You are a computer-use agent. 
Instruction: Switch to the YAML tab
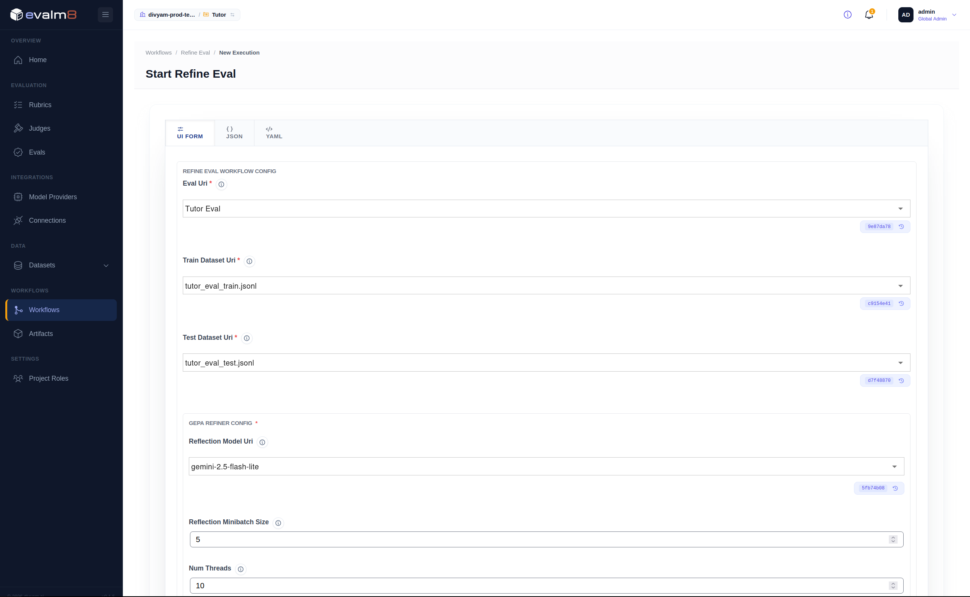[274, 133]
